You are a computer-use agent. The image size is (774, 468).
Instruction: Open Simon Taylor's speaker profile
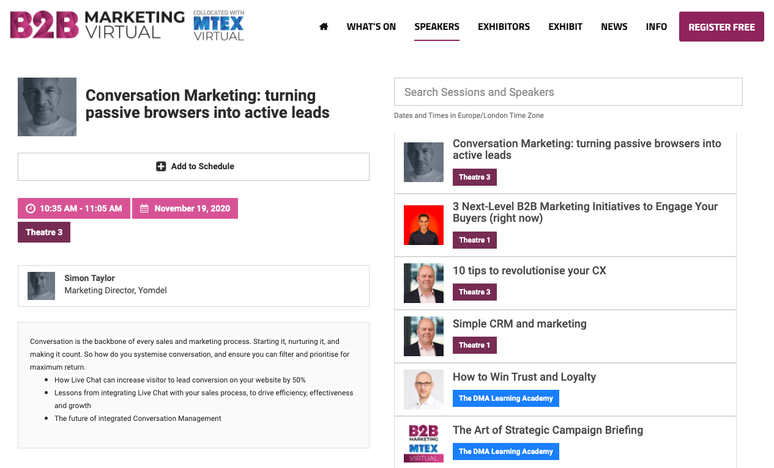(x=89, y=278)
